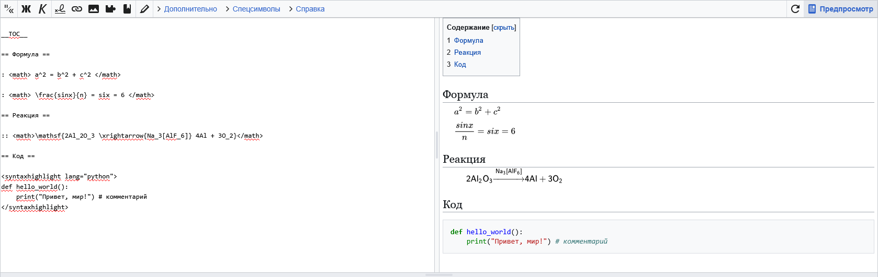878x277 pixels.
Task: Go to Формула in contents
Action: [x=468, y=40]
